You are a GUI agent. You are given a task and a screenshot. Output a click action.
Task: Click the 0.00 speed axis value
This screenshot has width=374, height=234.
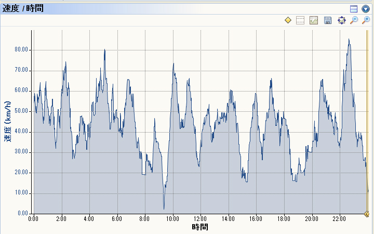click(23, 214)
